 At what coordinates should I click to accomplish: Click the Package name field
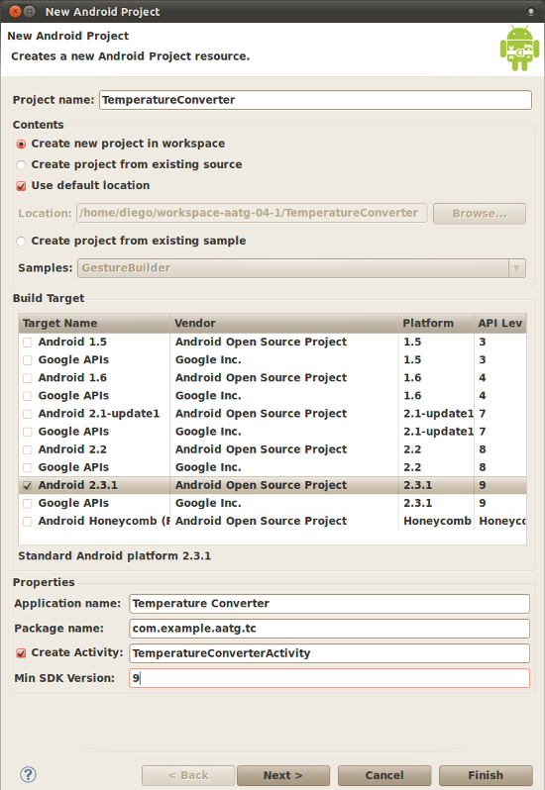point(329,629)
